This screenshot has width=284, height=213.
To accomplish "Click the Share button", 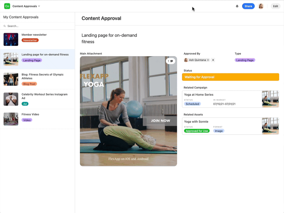I will click(x=248, y=6).
